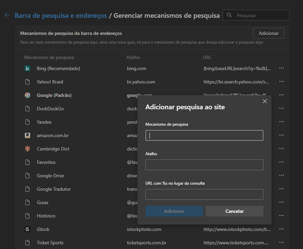Click the istockphoto.com shortcut text
The image size is (303, 249).
(x=144, y=230)
